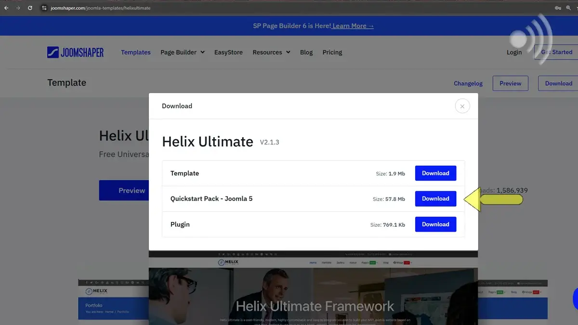Go to the EasyStore menu item
This screenshot has width=578, height=325.
click(228, 52)
